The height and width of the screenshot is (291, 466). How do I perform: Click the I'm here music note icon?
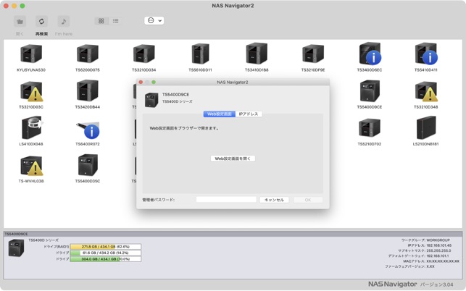64,22
